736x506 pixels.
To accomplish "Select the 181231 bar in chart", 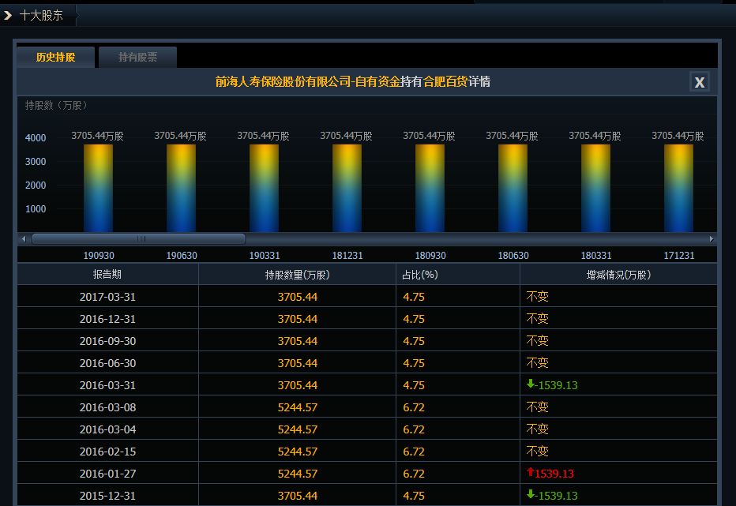I will tap(347, 188).
